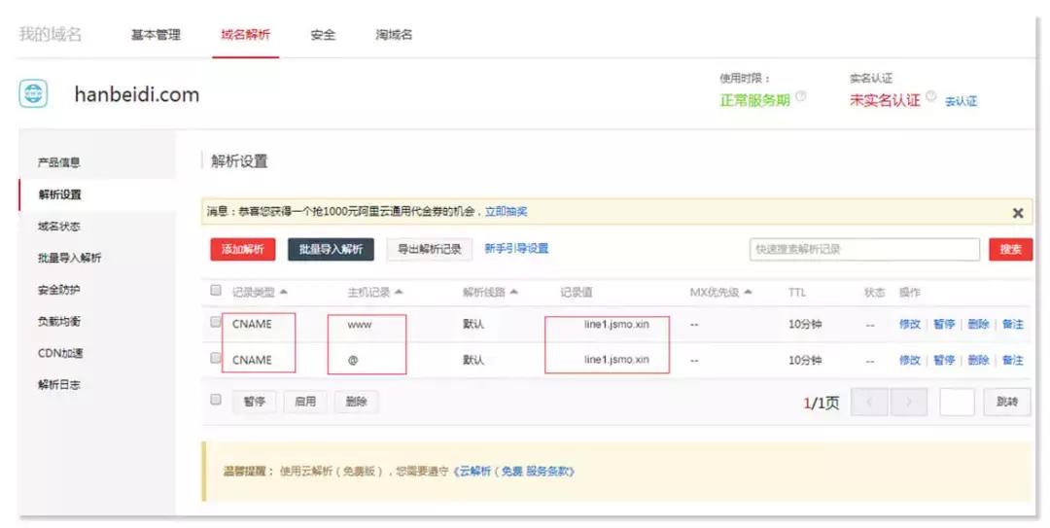
Task: Open 安全防护 in sidebar
Action: point(59,290)
